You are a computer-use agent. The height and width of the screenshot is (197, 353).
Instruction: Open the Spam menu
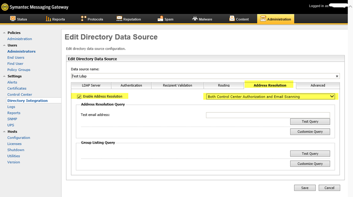point(166,19)
